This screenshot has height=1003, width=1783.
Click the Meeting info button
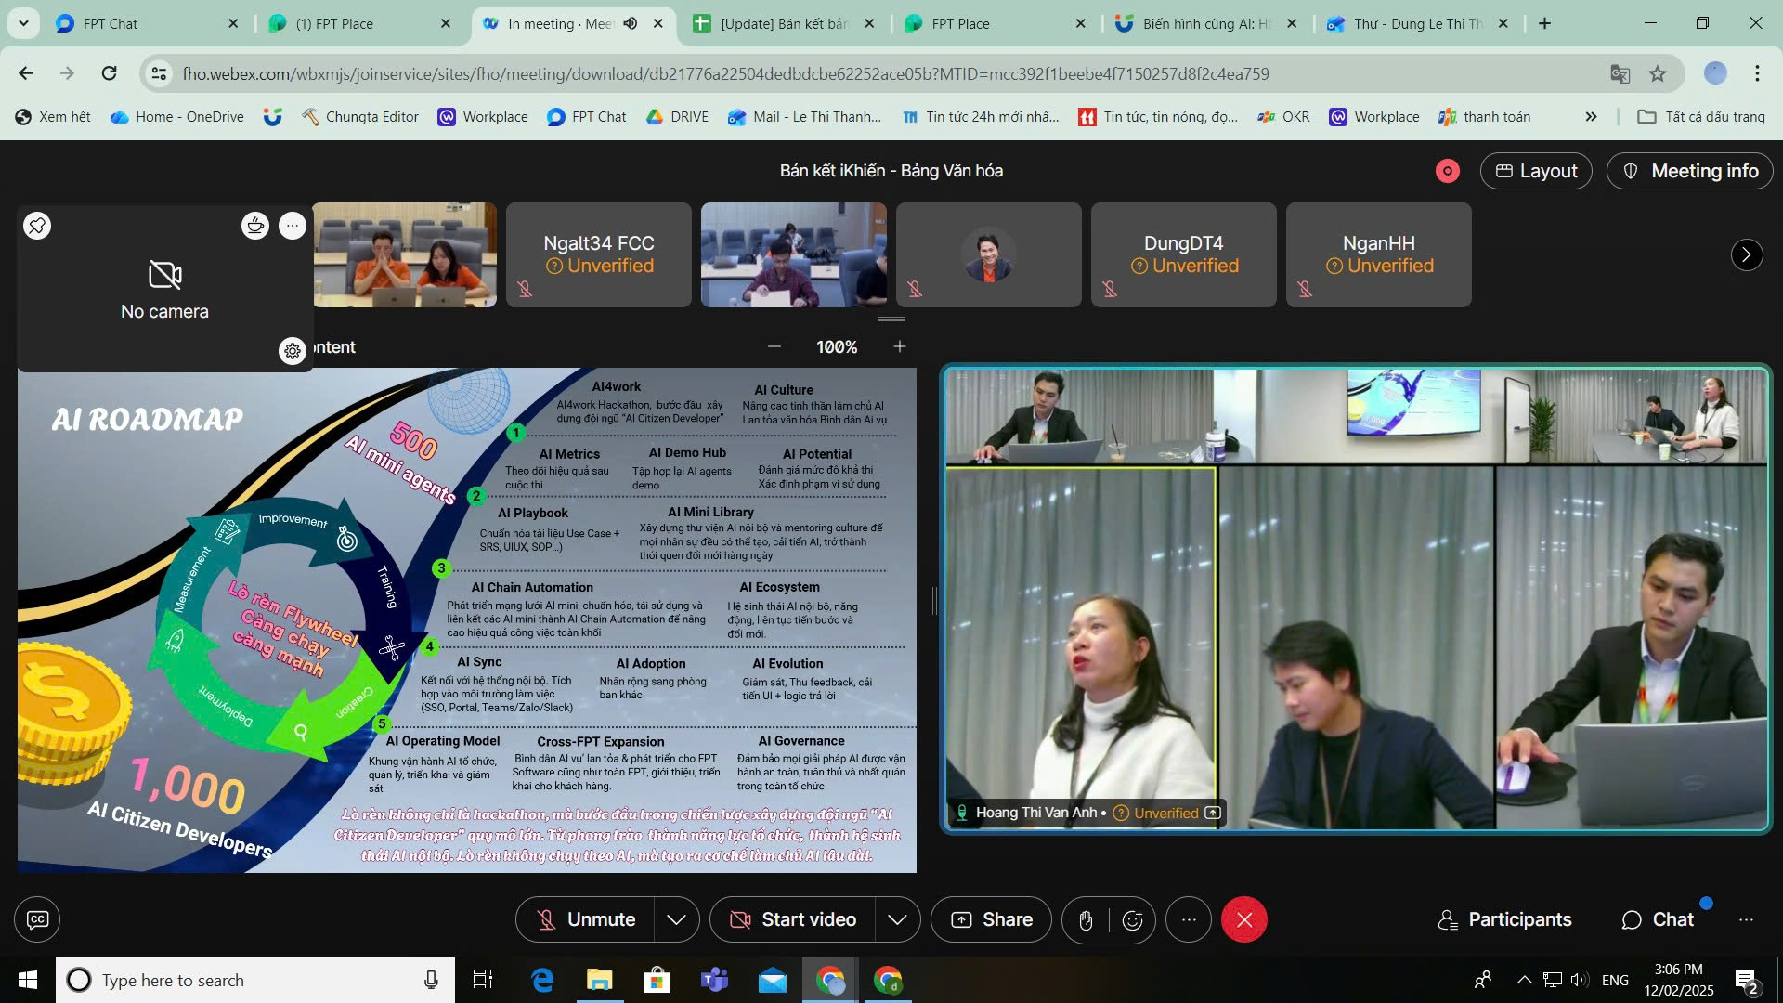(1689, 171)
